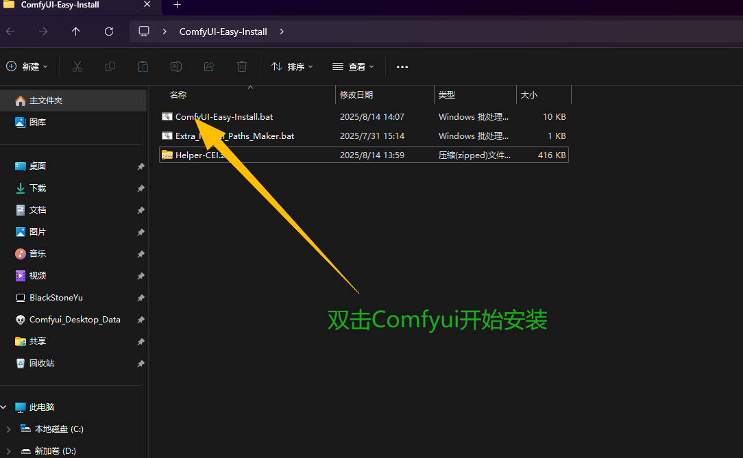Sort files by 修改日期 column header
The width and height of the screenshot is (743, 458).
click(x=356, y=95)
